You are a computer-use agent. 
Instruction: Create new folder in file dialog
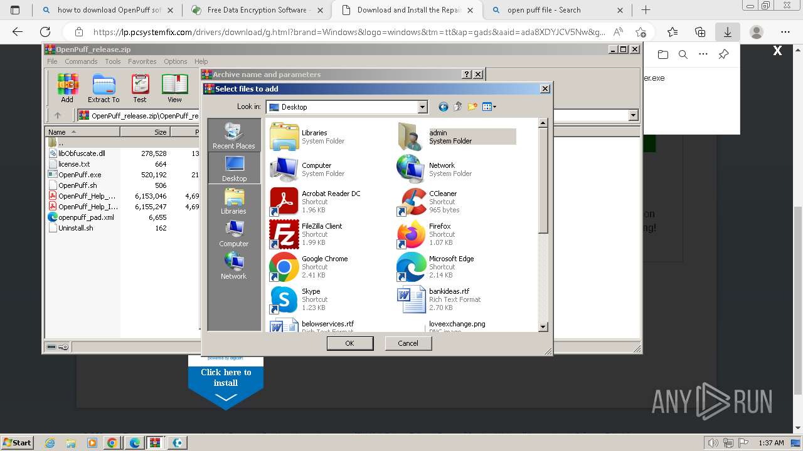[x=472, y=107]
